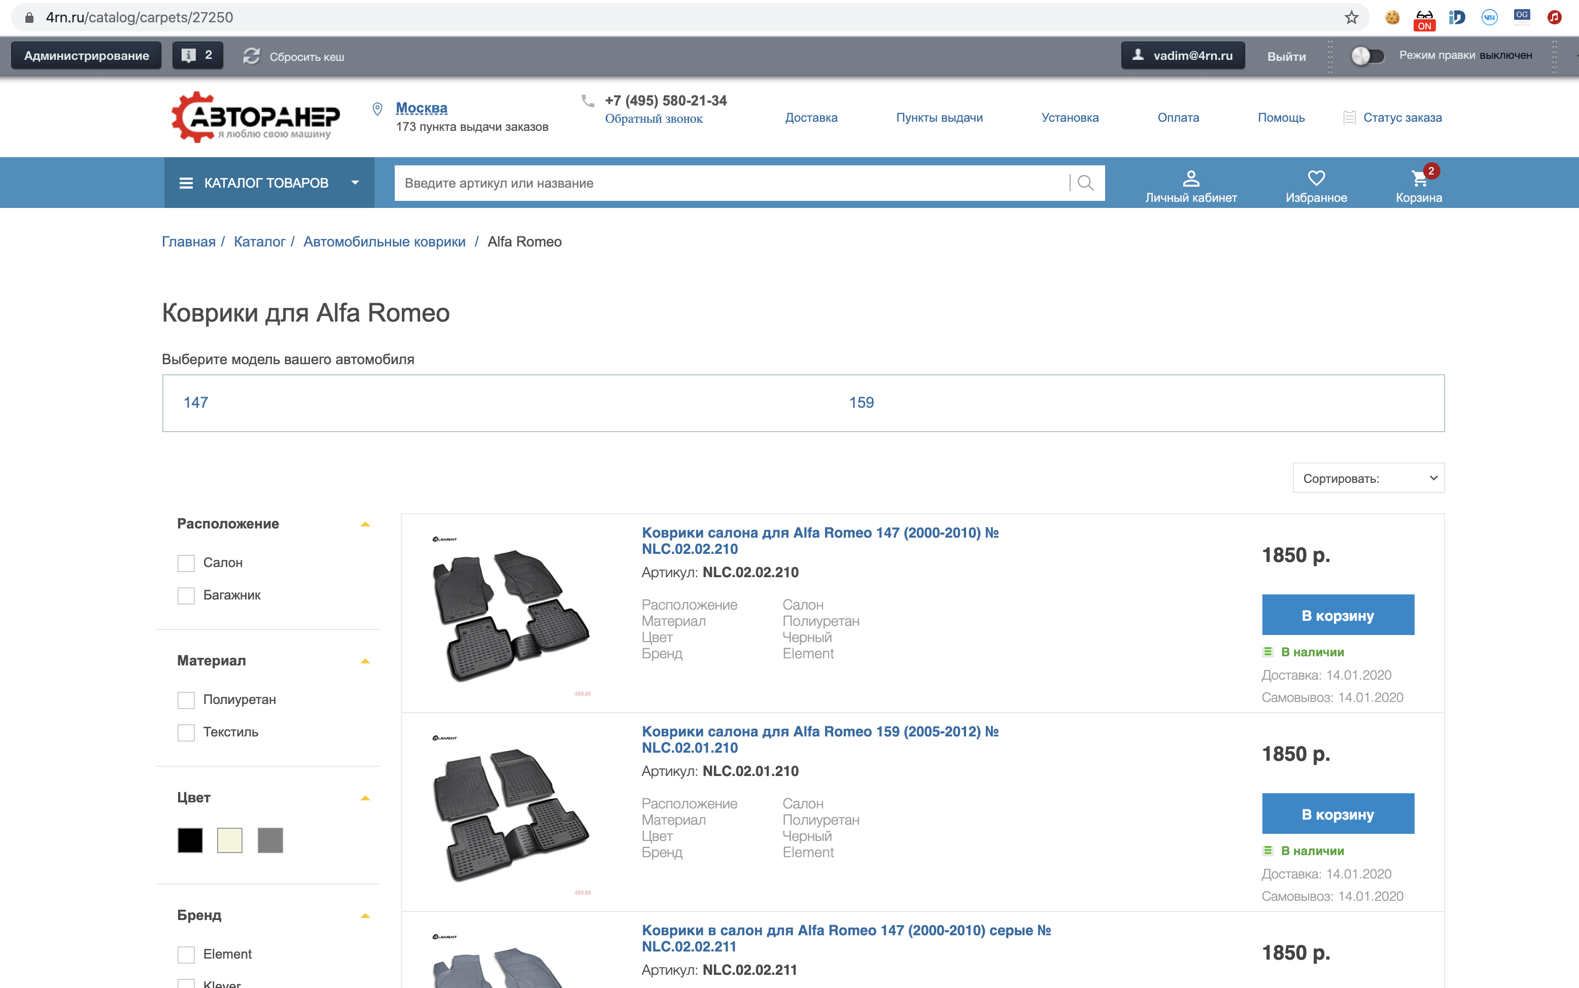Click the round VPN extension icon
Image resolution: width=1579 pixels, height=988 pixels.
tap(1490, 18)
